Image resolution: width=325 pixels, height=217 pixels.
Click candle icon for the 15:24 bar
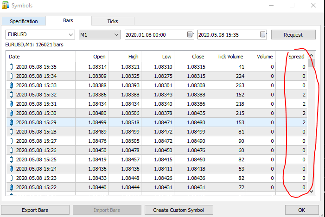click(x=12, y=169)
